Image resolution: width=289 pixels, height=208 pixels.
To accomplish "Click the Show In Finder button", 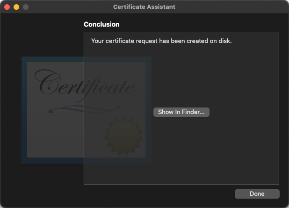I will (181, 112).
